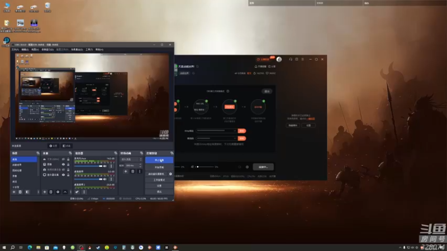This screenshot has height=251, width=447.
Task: Toggle visibility of 视频采集设备 source
Action: [63, 170]
